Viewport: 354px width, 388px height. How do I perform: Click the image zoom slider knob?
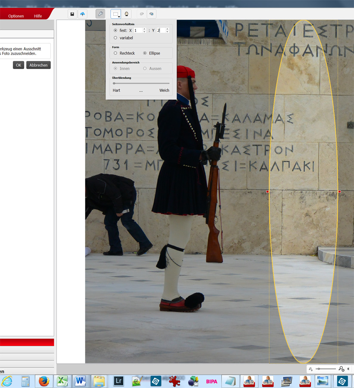point(319,369)
